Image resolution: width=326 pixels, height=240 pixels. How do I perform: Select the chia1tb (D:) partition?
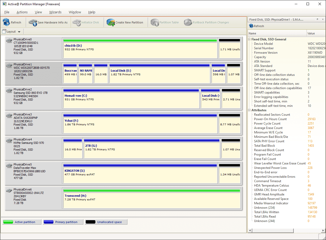click(140, 48)
